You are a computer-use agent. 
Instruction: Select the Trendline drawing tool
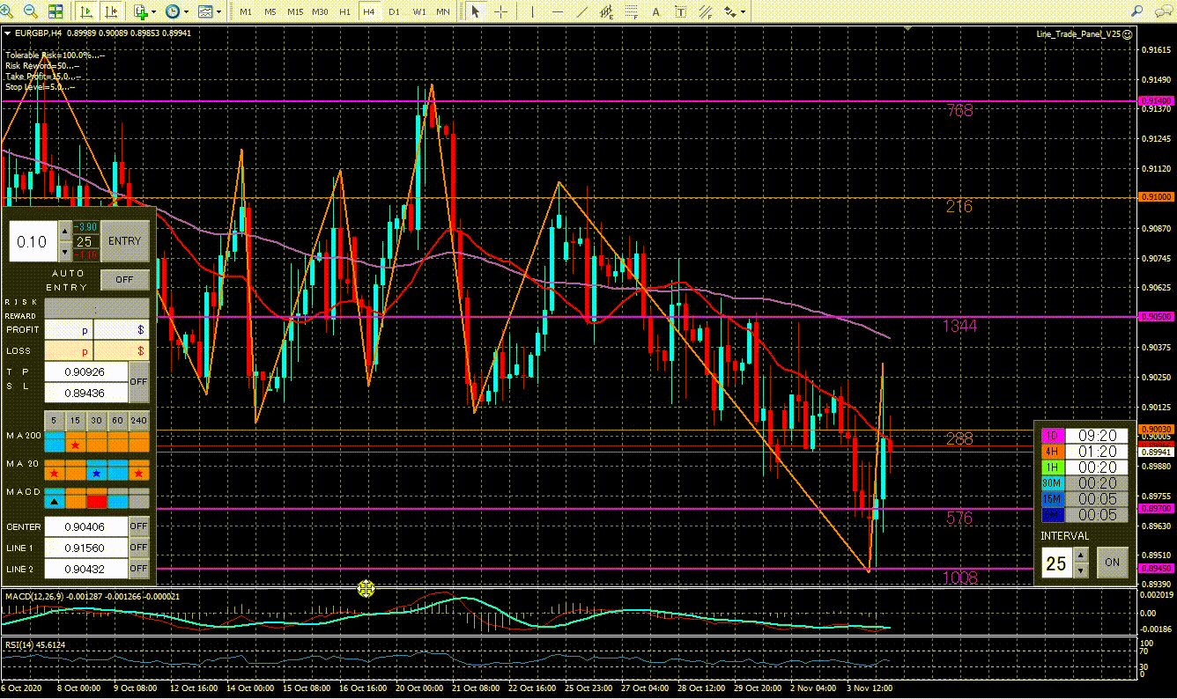[581, 11]
